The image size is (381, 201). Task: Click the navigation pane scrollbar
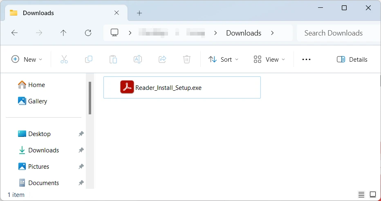tap(90, 98)
